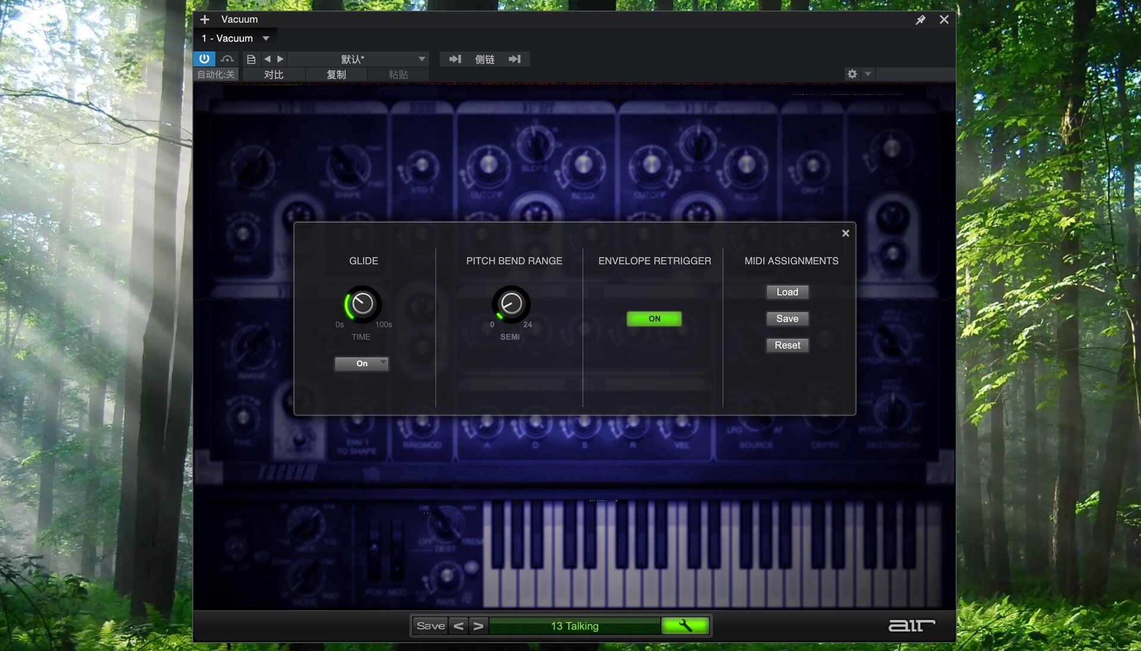
Task: Open the Glide On dropdown
Action: tap(361, 363)
